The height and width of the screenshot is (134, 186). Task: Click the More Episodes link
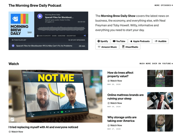(x=164, y=5)
